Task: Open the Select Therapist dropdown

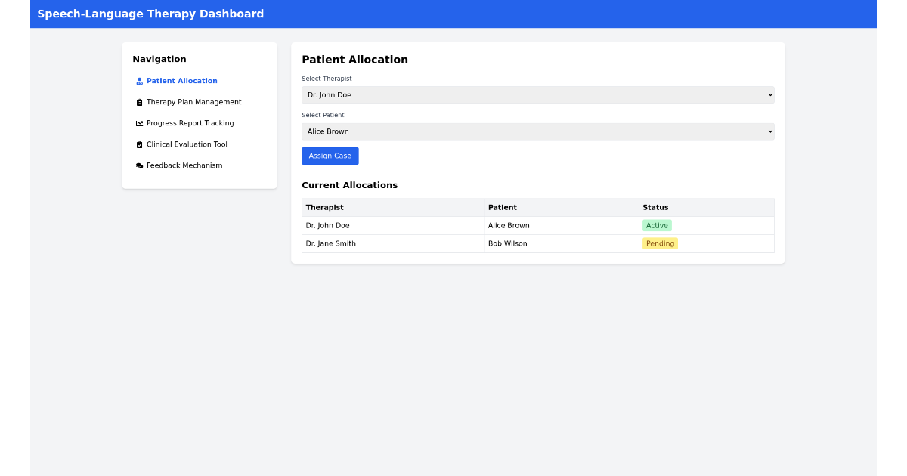Action: [x=537, y=94]
